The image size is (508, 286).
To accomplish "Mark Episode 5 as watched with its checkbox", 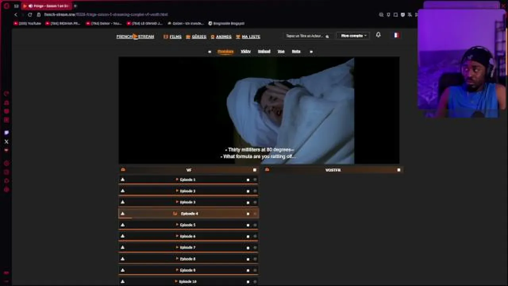I will coord(248,225).
